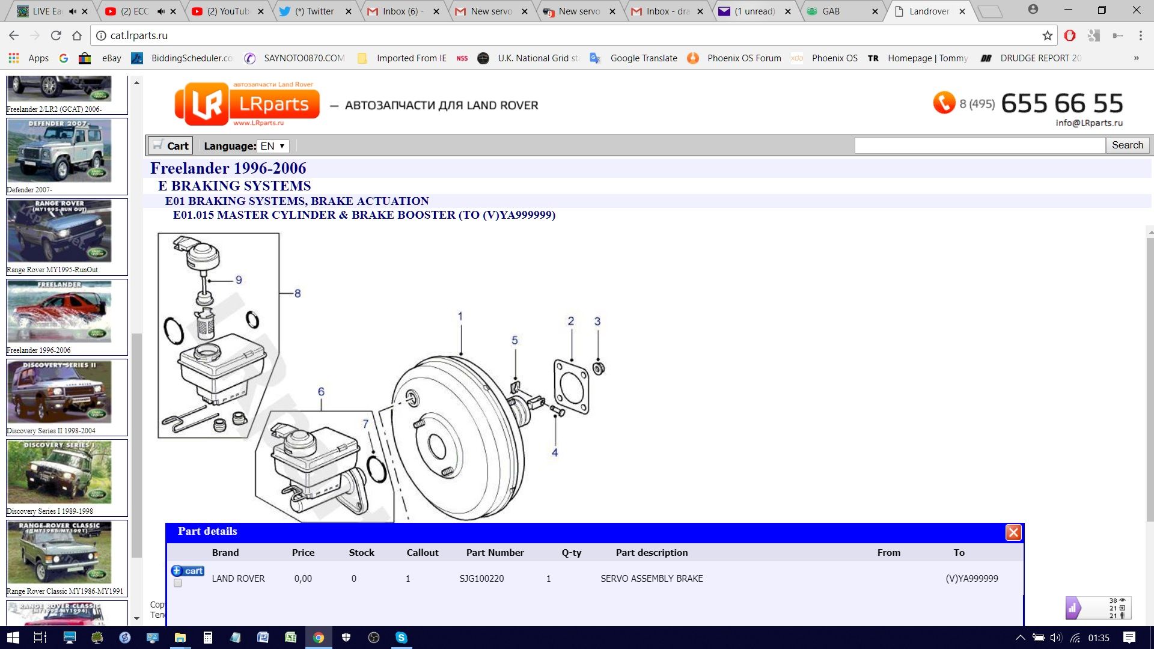Switch to the (2) YouTube tab

point(227,11)
